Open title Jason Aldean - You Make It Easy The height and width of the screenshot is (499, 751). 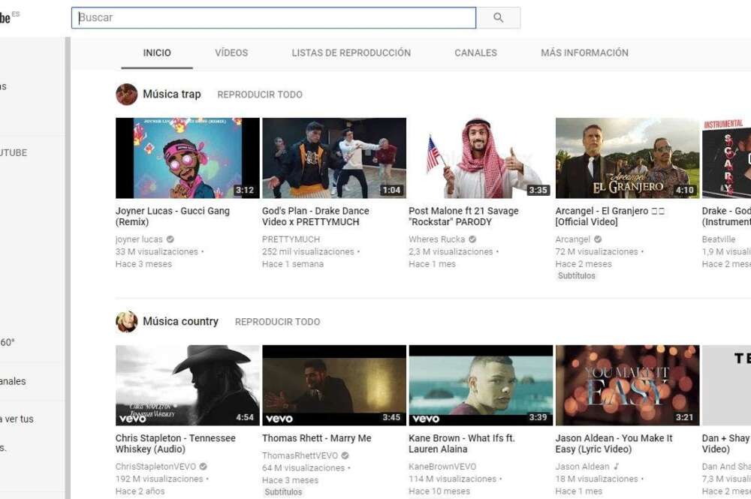614,443
